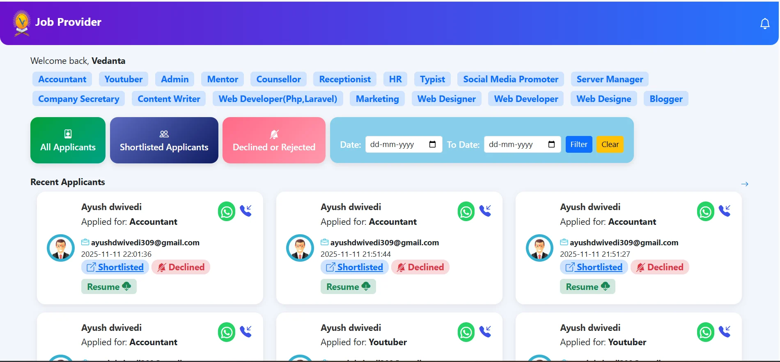Choose the Counsellor job tag
780x362 pixels.
(279, 79)
